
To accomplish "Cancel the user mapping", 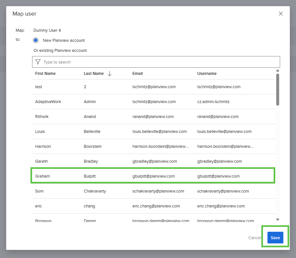I will pos(254,238).
